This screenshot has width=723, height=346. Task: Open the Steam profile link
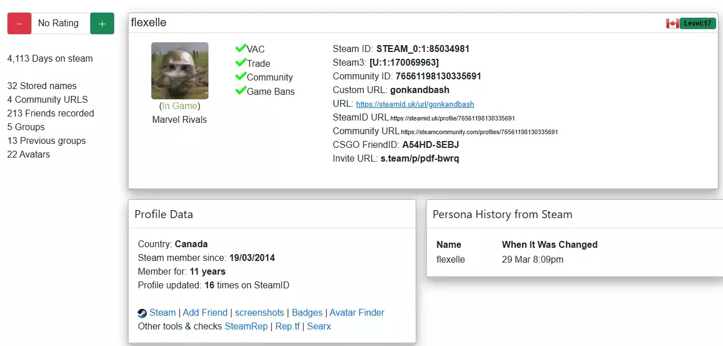pos(163,312)
